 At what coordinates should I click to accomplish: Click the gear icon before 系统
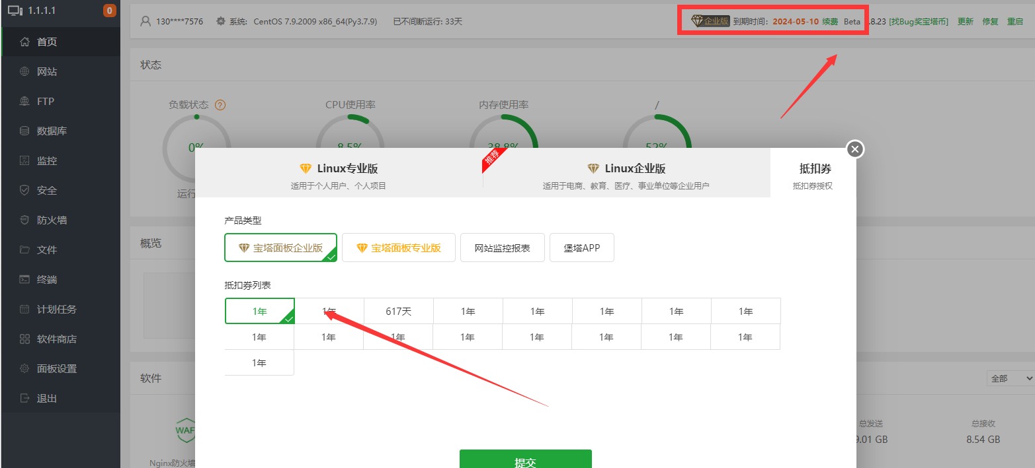tap(221, 21)
